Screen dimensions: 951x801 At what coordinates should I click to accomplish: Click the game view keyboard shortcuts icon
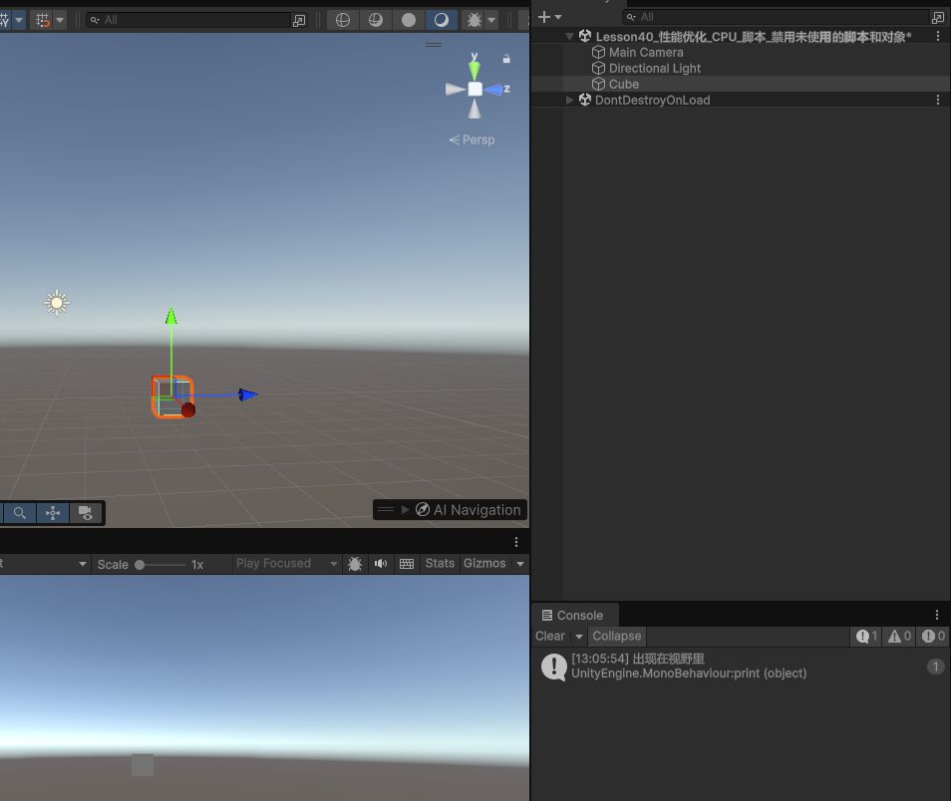click(406, 564)
